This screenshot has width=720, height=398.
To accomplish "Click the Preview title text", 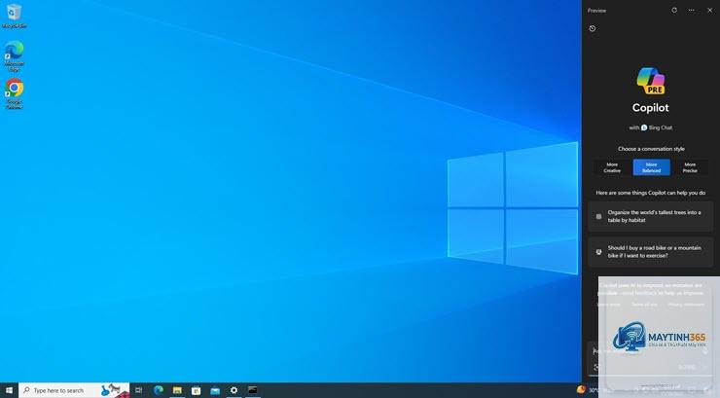I will point(596,10).
